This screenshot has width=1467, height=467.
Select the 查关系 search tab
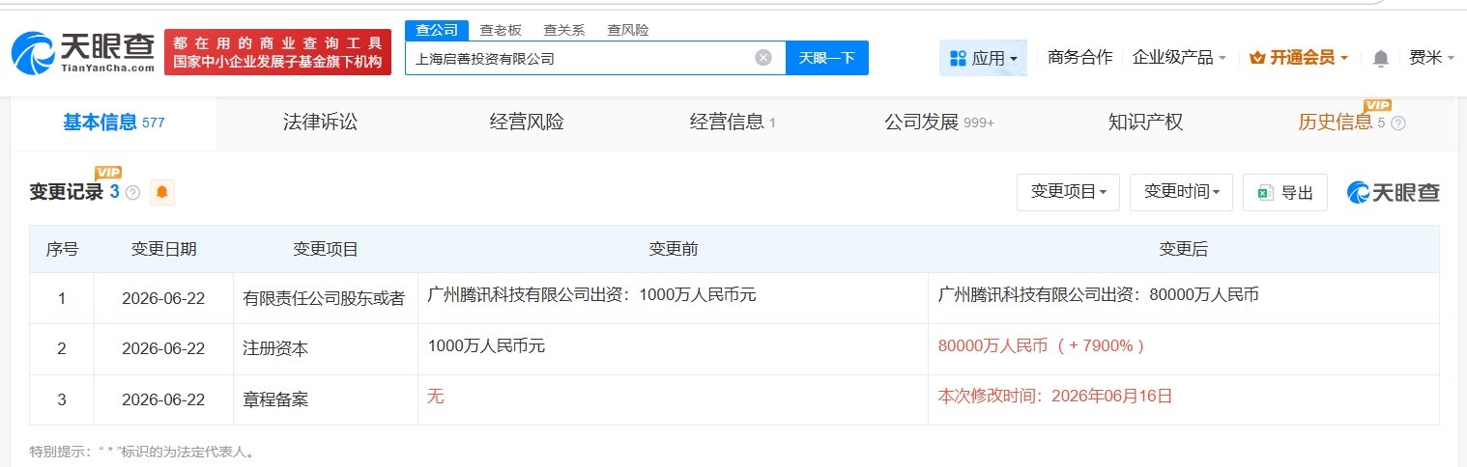pyautogui.click(x=564, y=30)
